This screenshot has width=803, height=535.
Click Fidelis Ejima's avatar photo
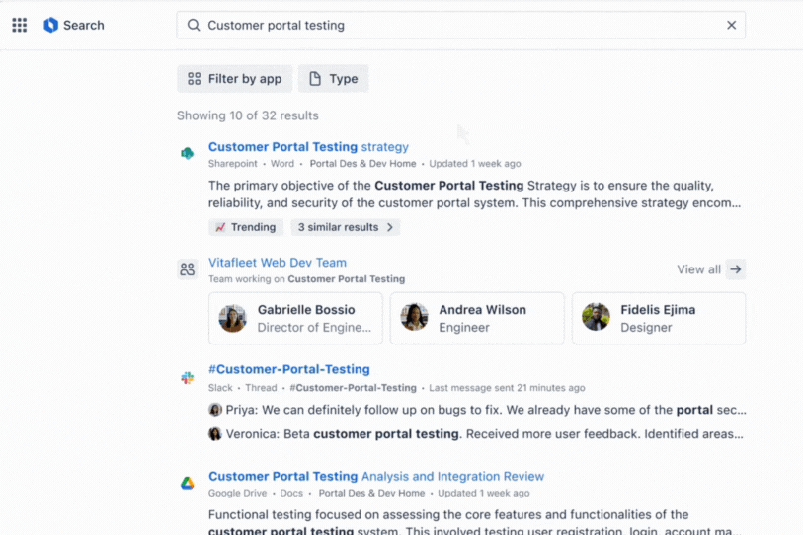click(x=597, y=317)
